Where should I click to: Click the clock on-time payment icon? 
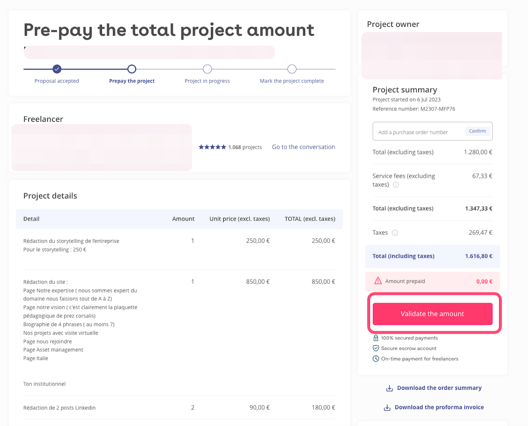pyautogui.click(x=376, y=359)
